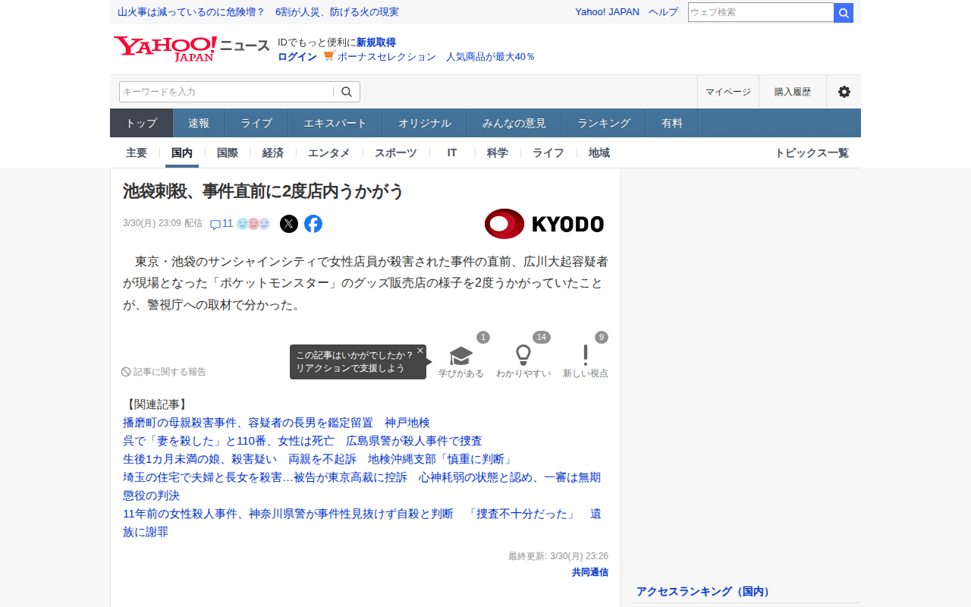Open the トップ navigation tab

click(x=142, y=123)
